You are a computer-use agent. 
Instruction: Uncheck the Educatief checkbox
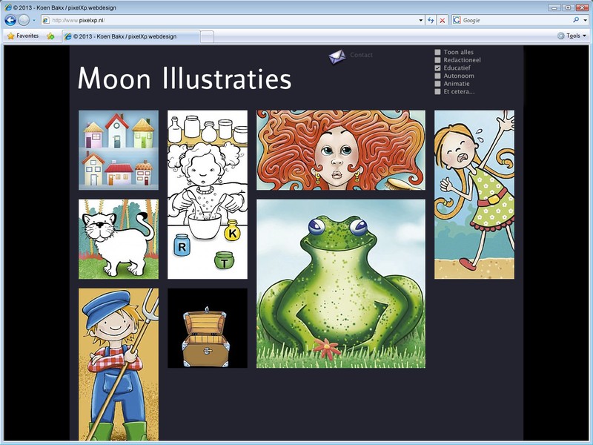pos(438,68)
